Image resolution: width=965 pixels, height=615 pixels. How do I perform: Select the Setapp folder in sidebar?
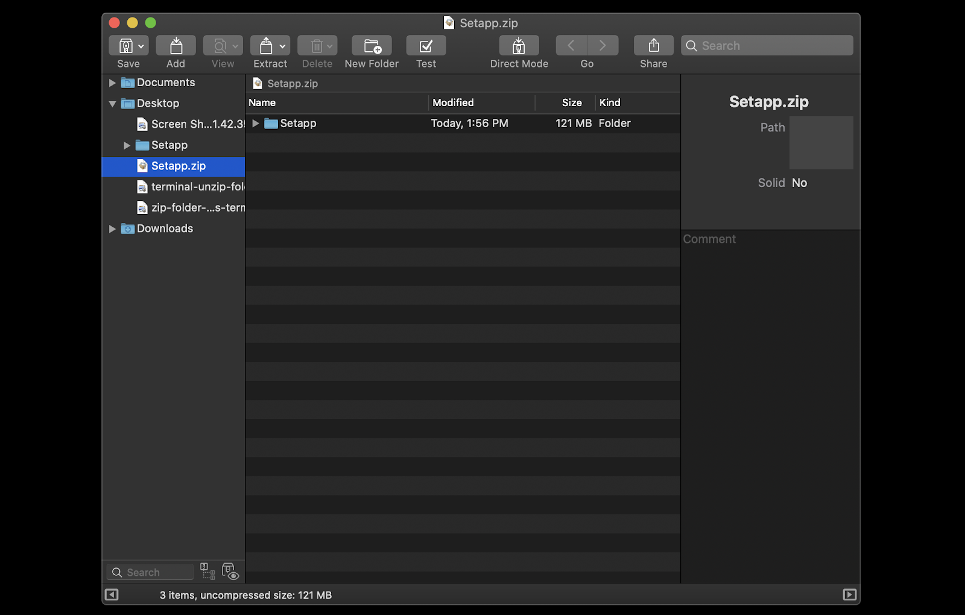(x=169, y=145)
